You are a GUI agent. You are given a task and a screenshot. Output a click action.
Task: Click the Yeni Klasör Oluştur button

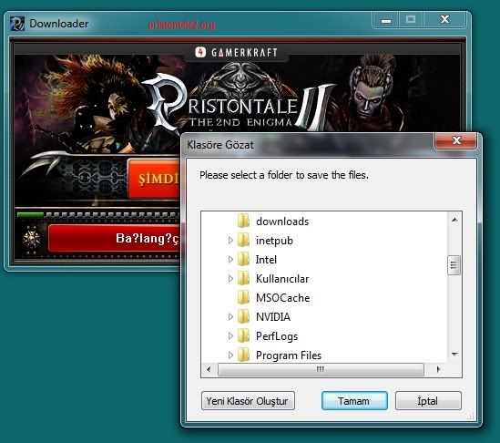248,401
